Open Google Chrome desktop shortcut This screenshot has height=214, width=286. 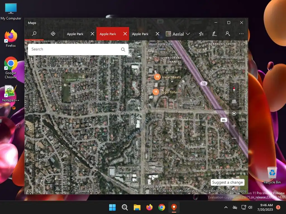click(11, 68)
